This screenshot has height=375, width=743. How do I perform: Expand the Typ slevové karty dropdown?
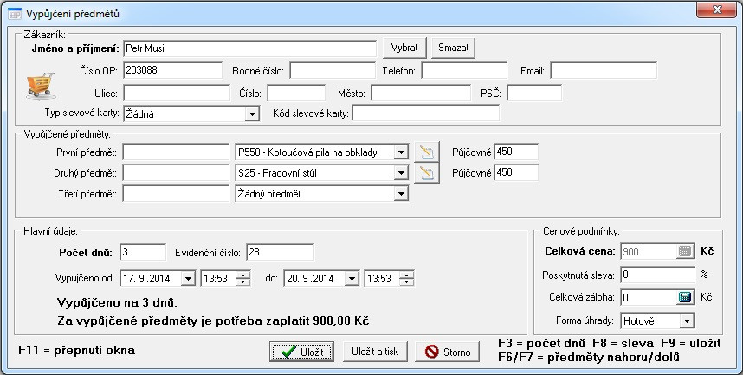point(252,113)
